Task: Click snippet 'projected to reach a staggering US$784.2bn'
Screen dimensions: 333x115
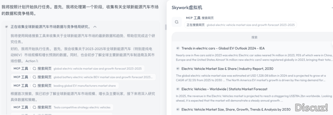Action: click(254, 98)
